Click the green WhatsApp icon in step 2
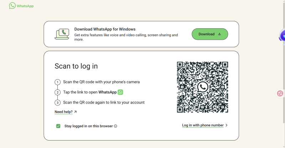This screenshot has width=285, height=148. pos(120,92)
